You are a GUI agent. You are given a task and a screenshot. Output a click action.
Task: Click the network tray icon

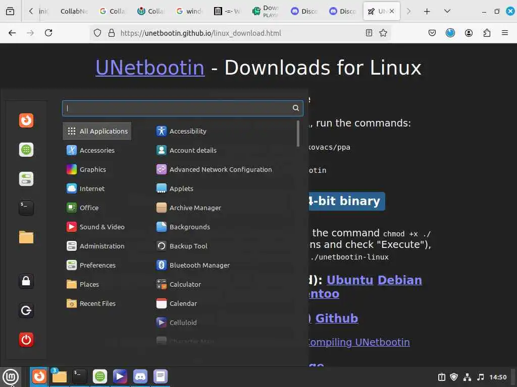(x=467, y=377)
